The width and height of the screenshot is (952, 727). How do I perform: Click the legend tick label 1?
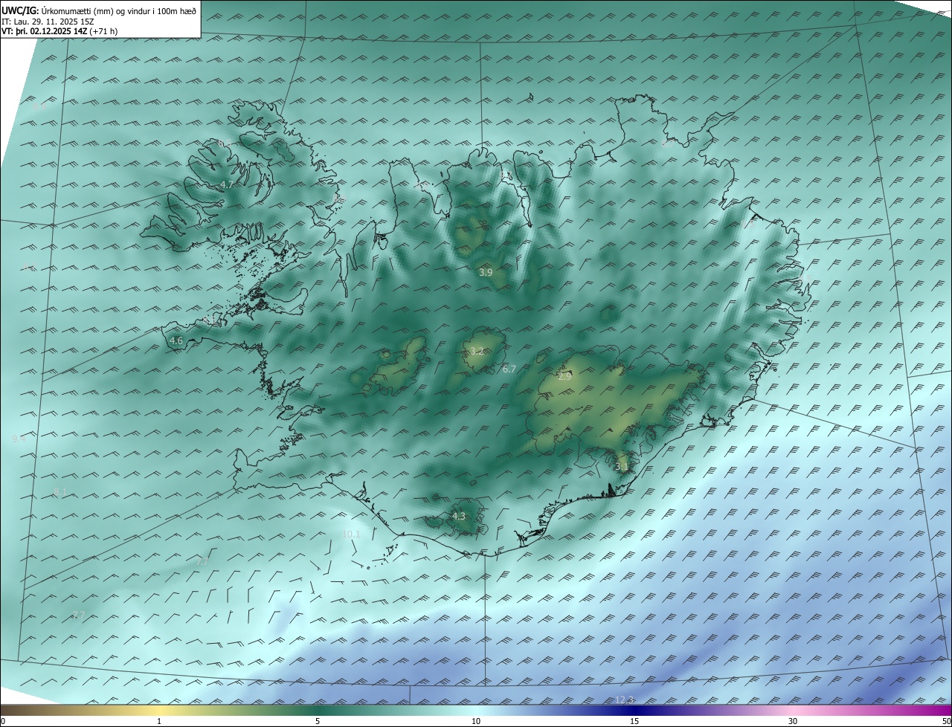159,721
